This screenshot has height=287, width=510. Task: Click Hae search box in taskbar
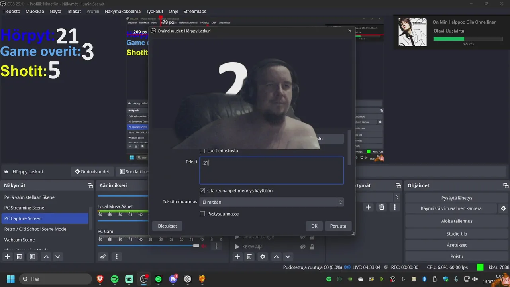[x=55, y=279]
